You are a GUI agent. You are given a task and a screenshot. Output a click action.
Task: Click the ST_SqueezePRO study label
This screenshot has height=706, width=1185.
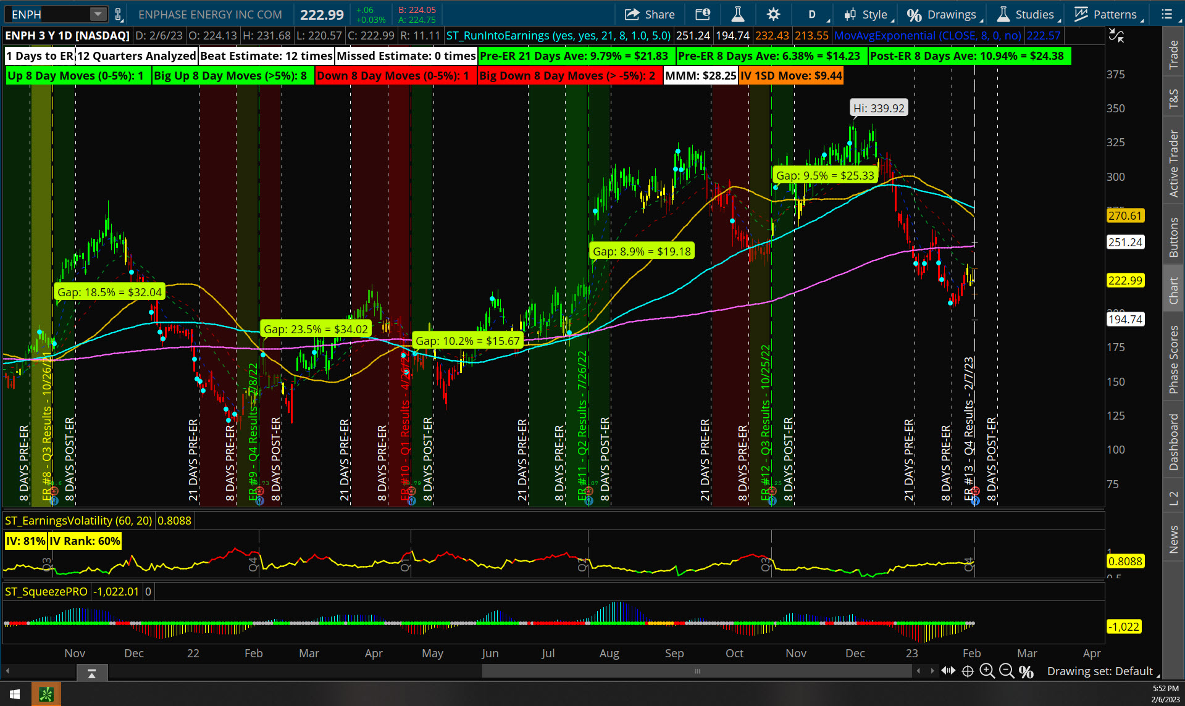pos(46,591)
